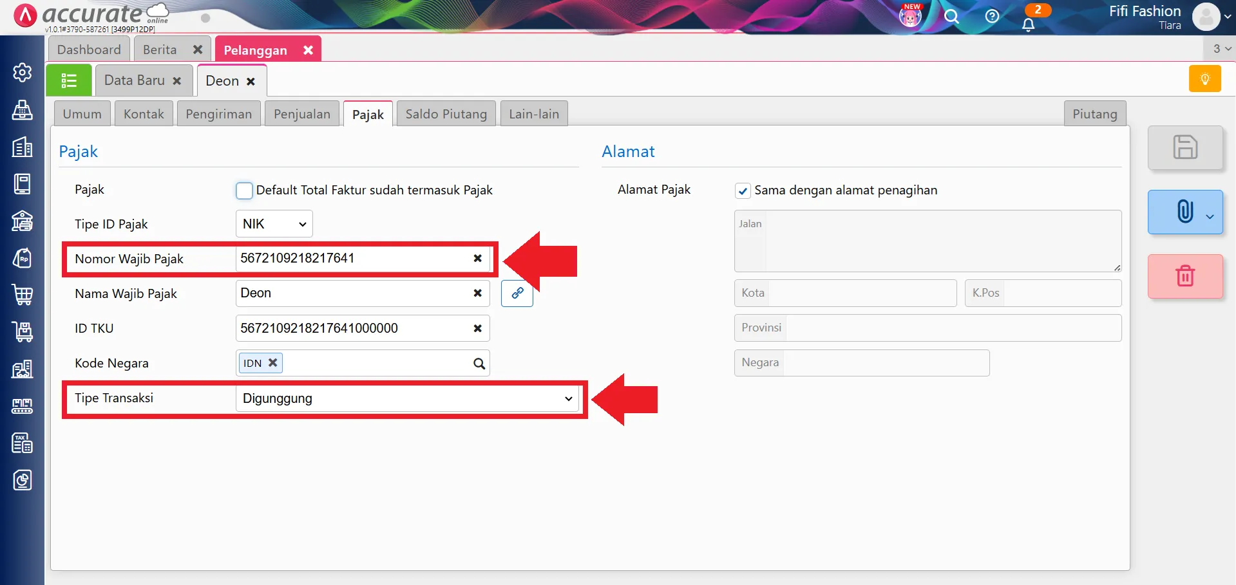Open the tax report sidebar icon
Viewport: 1236px width, 585px height.
22,443
